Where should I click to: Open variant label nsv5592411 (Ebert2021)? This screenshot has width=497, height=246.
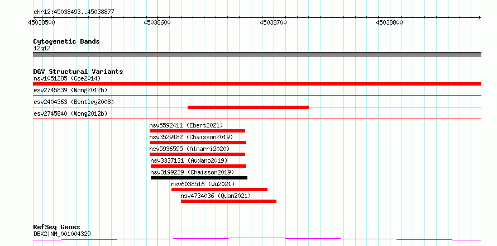point(186,125)
